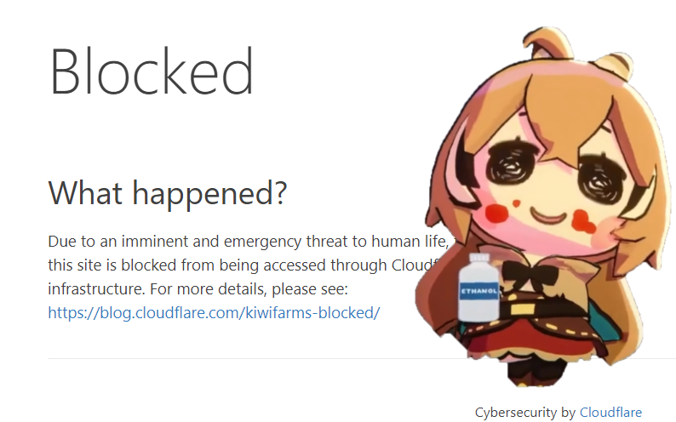Open the blog.cloudflare.com kiwifarms-blocked link
676x422 pixels.
(214, 312)
